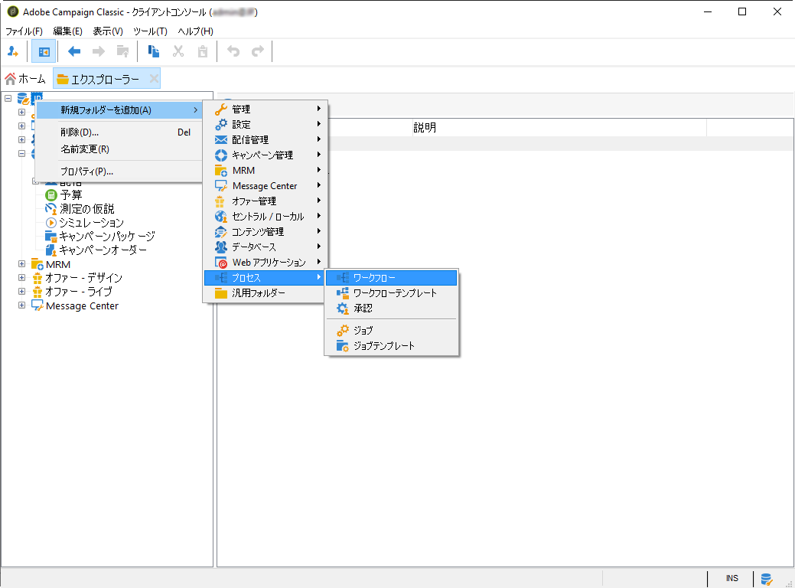Open the ヘルプ(H) menu
Screen dimensions: 795x588
[x=195, y=31]
